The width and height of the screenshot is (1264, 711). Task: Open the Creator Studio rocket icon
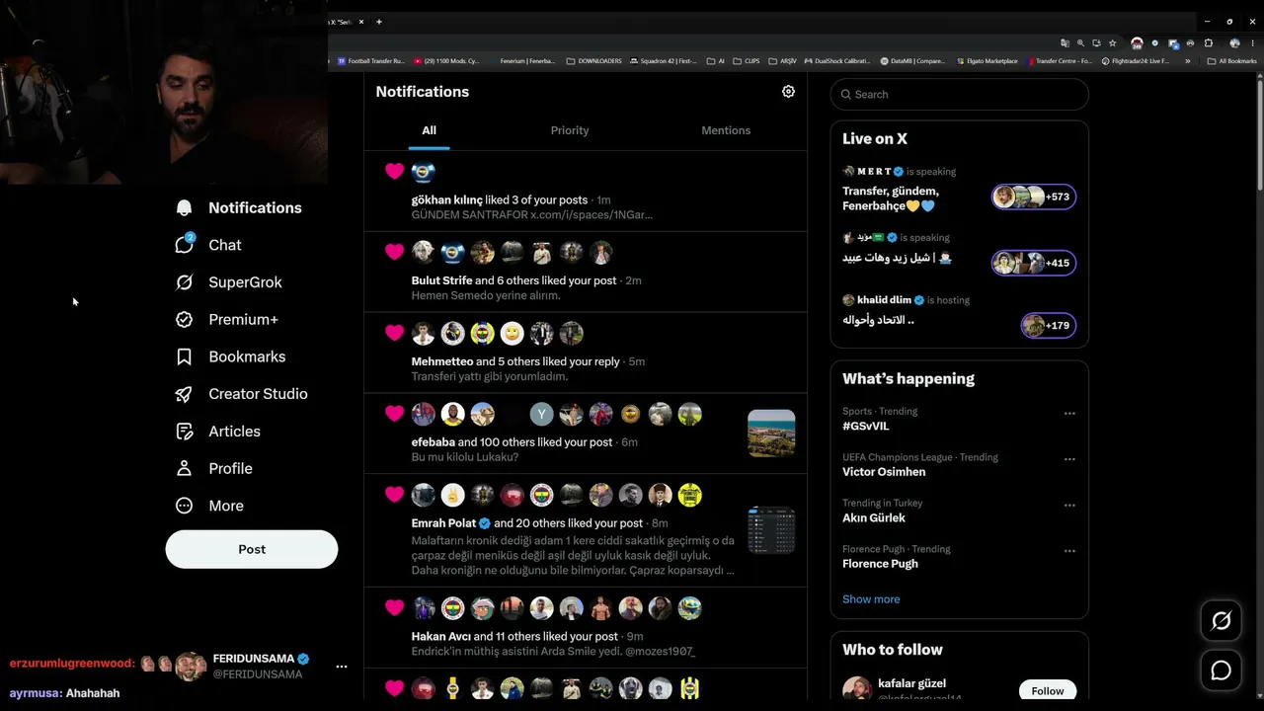coord(184,394)
